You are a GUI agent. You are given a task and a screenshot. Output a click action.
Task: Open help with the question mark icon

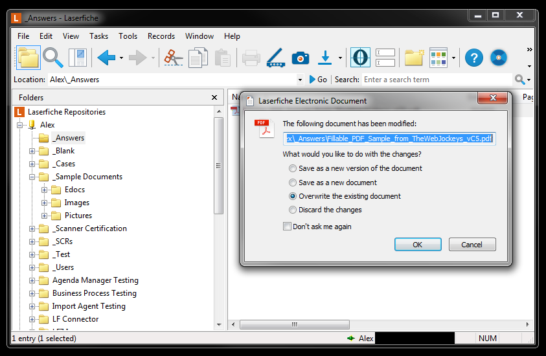tap(474, 58)
